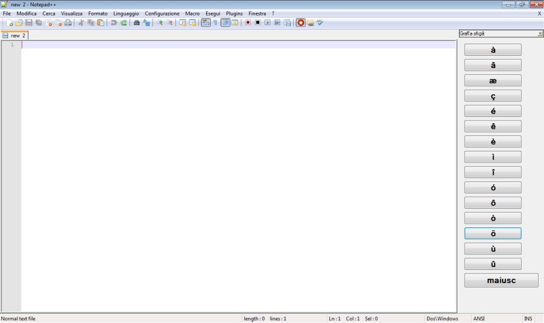Open the Find dialog

click(136, 23)
